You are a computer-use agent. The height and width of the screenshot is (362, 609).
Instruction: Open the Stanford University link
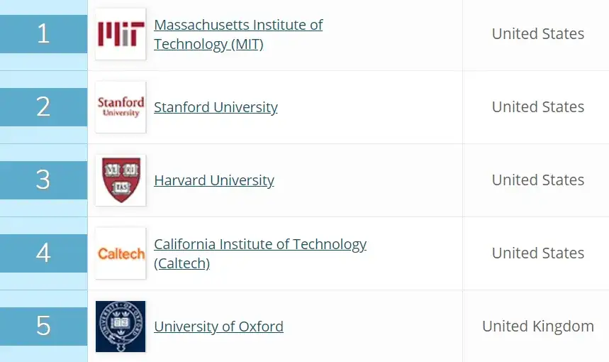pyautogui.click(x=216, y=107)
